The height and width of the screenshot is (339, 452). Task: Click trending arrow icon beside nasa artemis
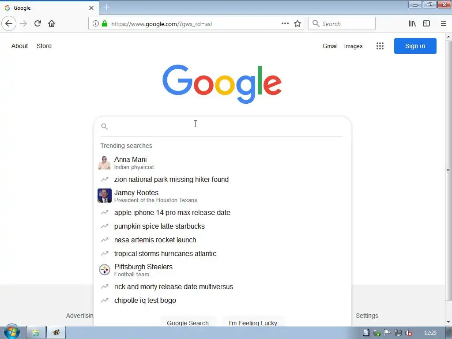(104, 240)
